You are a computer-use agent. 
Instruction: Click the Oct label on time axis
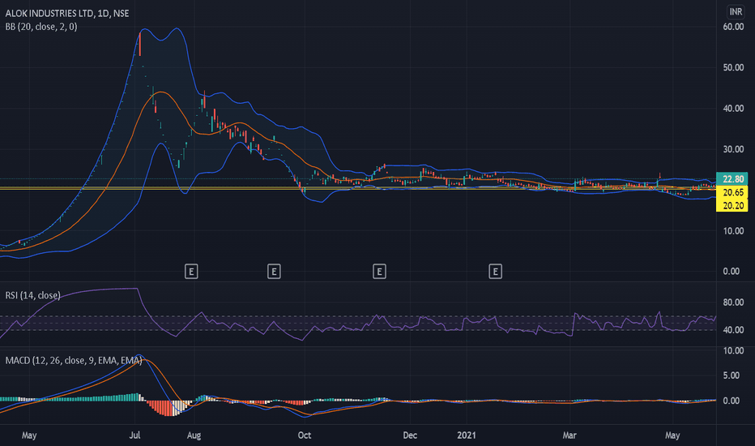click(x=305, y=435)
